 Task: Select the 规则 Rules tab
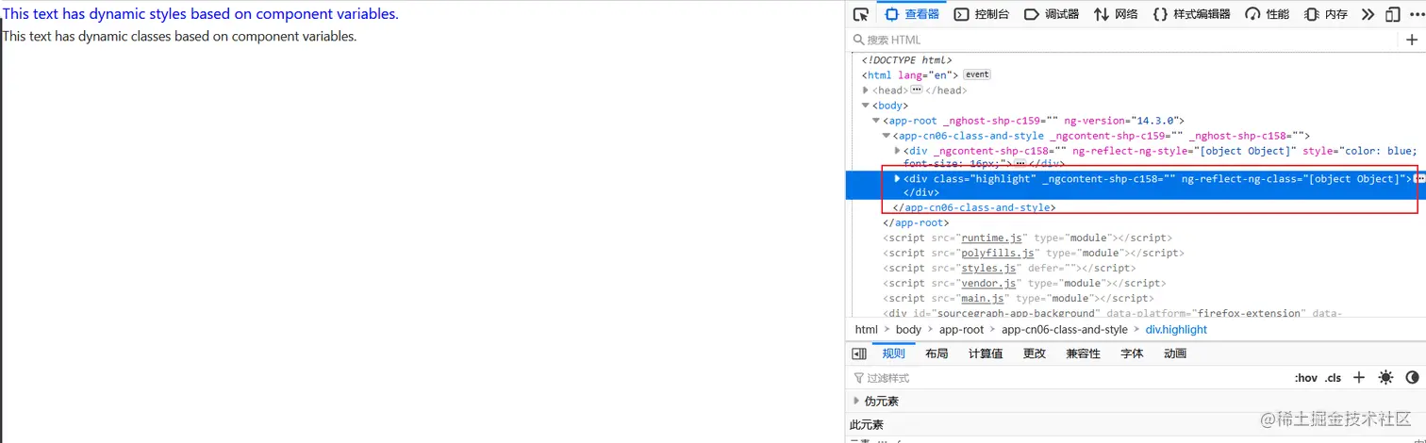[x=893, y=353]
